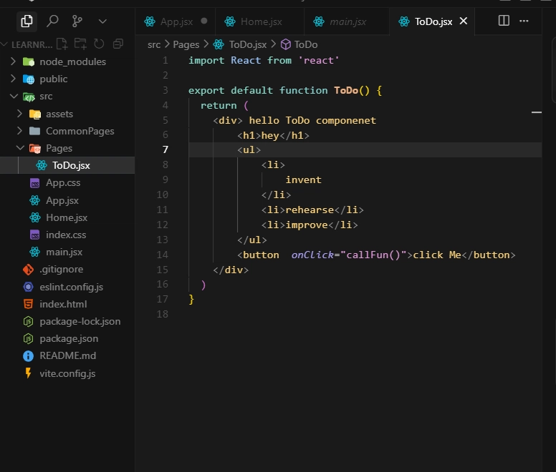Click the Pages breadcrumb

(x=186, y=44)
